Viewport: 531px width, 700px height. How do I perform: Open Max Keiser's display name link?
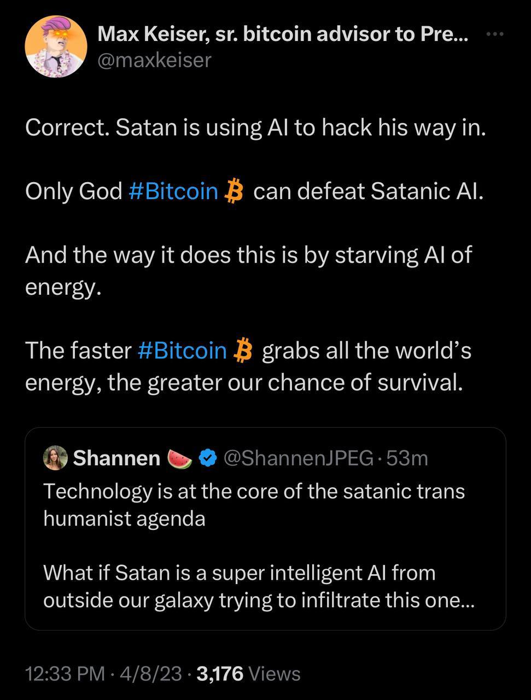tap(282, 34)
